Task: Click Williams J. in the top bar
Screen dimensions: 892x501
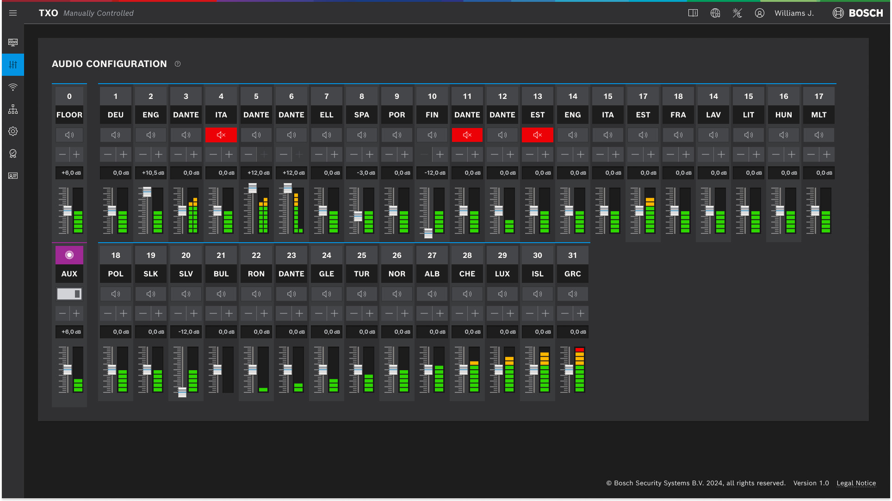Action: point(794,13)
